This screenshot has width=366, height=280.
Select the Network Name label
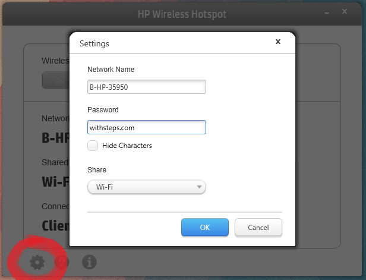tap(111, 70)
